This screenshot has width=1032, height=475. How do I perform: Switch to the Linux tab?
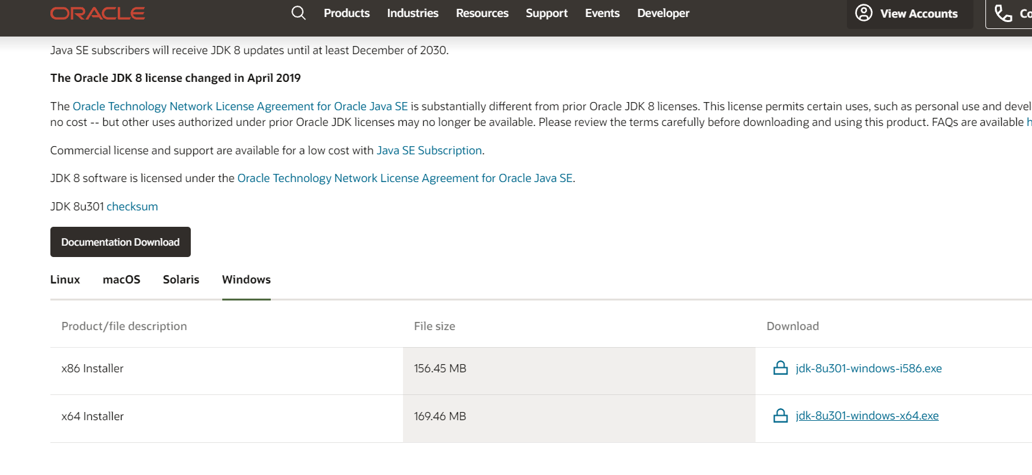[65, 280]
